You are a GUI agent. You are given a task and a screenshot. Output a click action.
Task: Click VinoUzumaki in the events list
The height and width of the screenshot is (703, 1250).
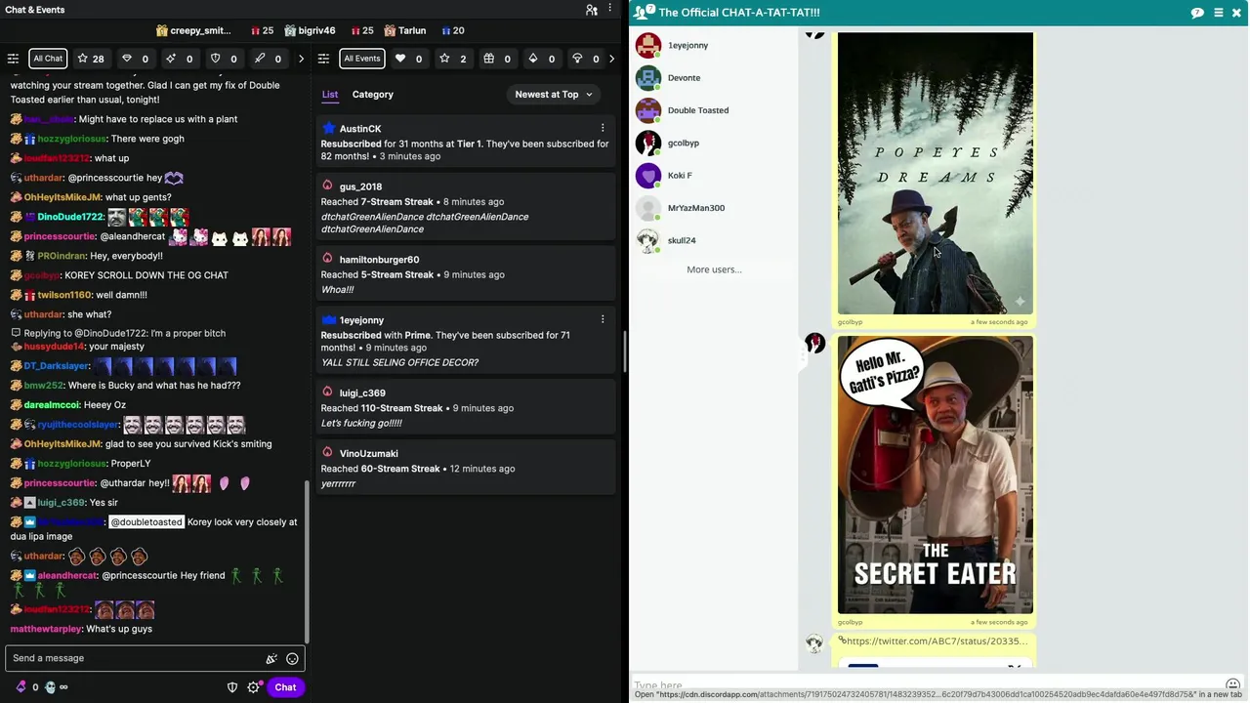pos(368,454)
